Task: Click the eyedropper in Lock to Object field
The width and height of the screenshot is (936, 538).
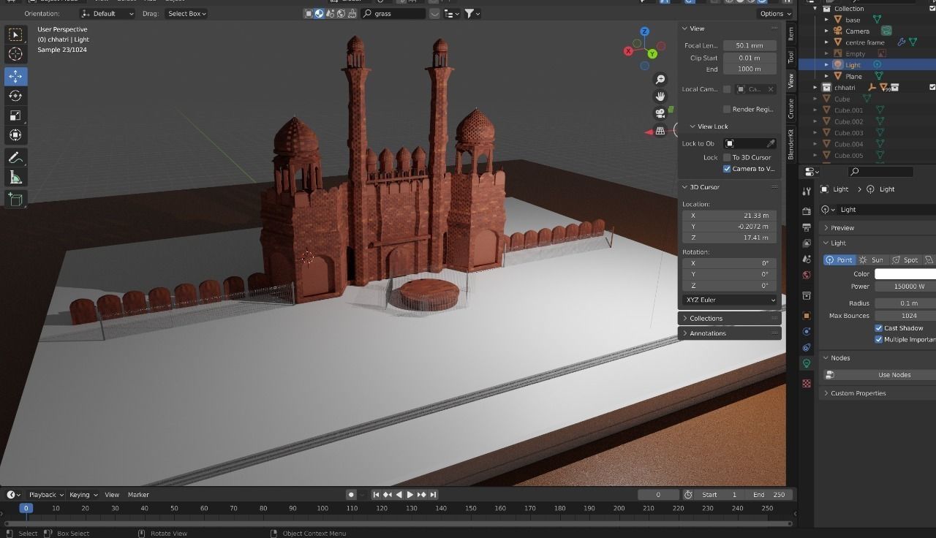Action: coord(770,143)
